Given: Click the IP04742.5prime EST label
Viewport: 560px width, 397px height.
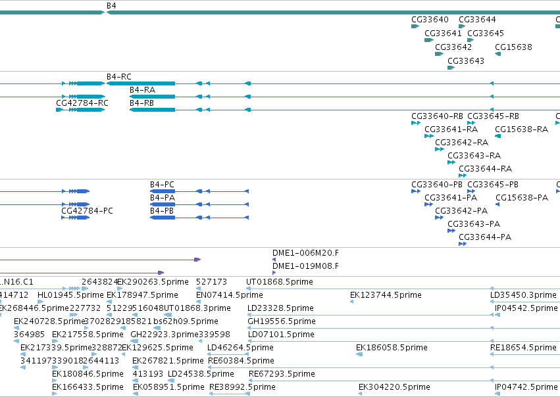Looking at the screenshot, I should point(526,387).
